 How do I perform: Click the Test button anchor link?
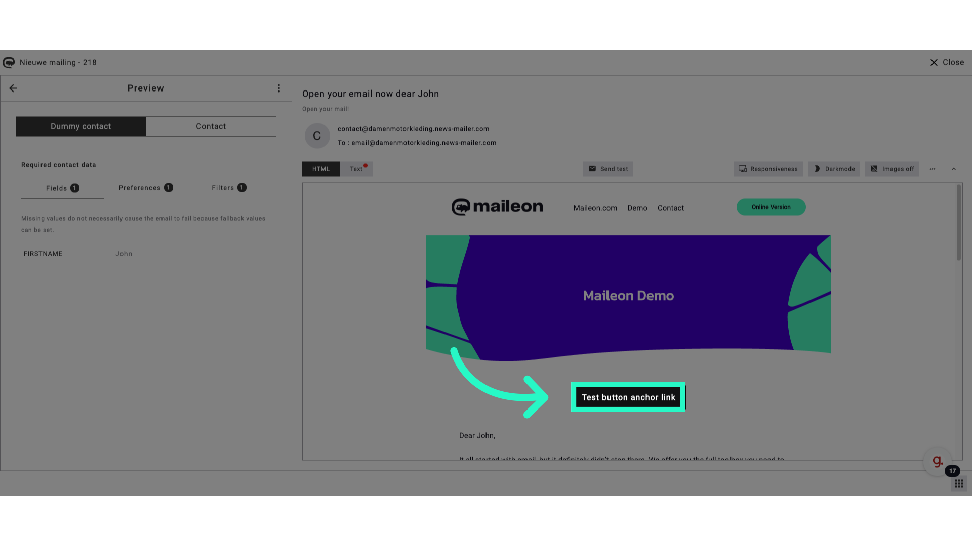628,397
